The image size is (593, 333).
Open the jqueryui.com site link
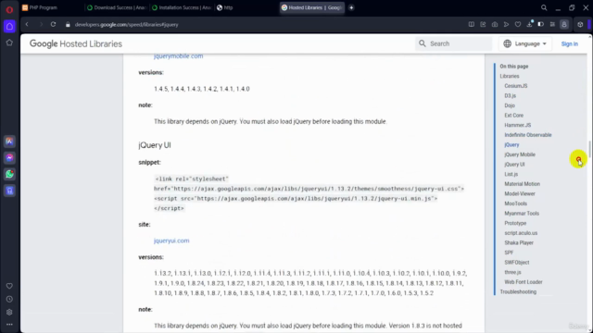click(171, 240)
